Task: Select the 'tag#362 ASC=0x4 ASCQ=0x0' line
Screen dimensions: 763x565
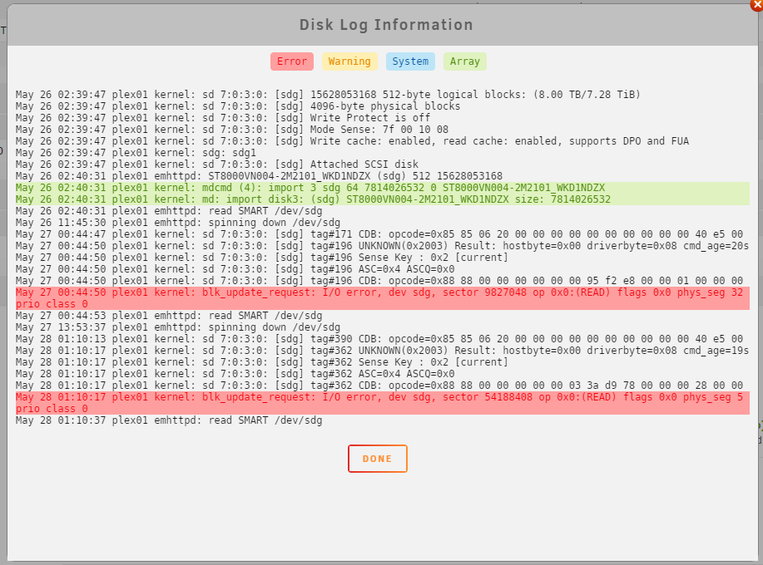Action: tap(235, 374)
